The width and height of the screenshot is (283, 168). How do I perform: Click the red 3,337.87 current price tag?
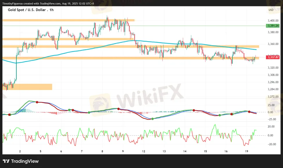[273, 57]
